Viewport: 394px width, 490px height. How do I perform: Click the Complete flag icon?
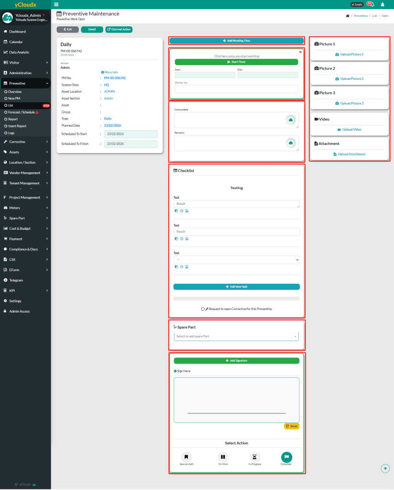coord(286,457)
